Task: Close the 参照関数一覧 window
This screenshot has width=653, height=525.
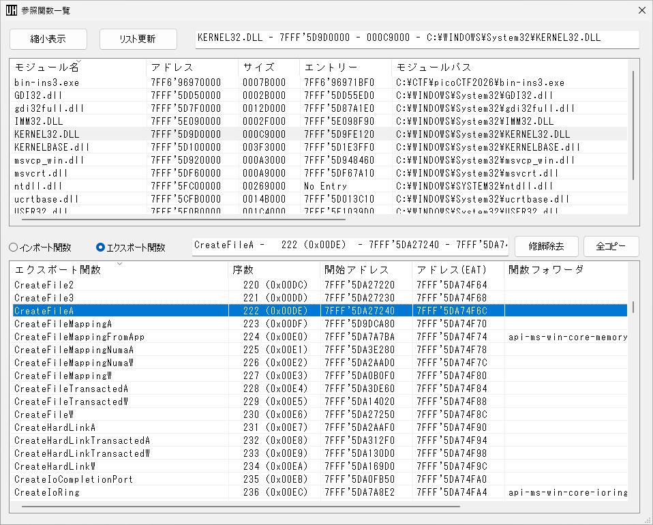Action: [640, 11]
